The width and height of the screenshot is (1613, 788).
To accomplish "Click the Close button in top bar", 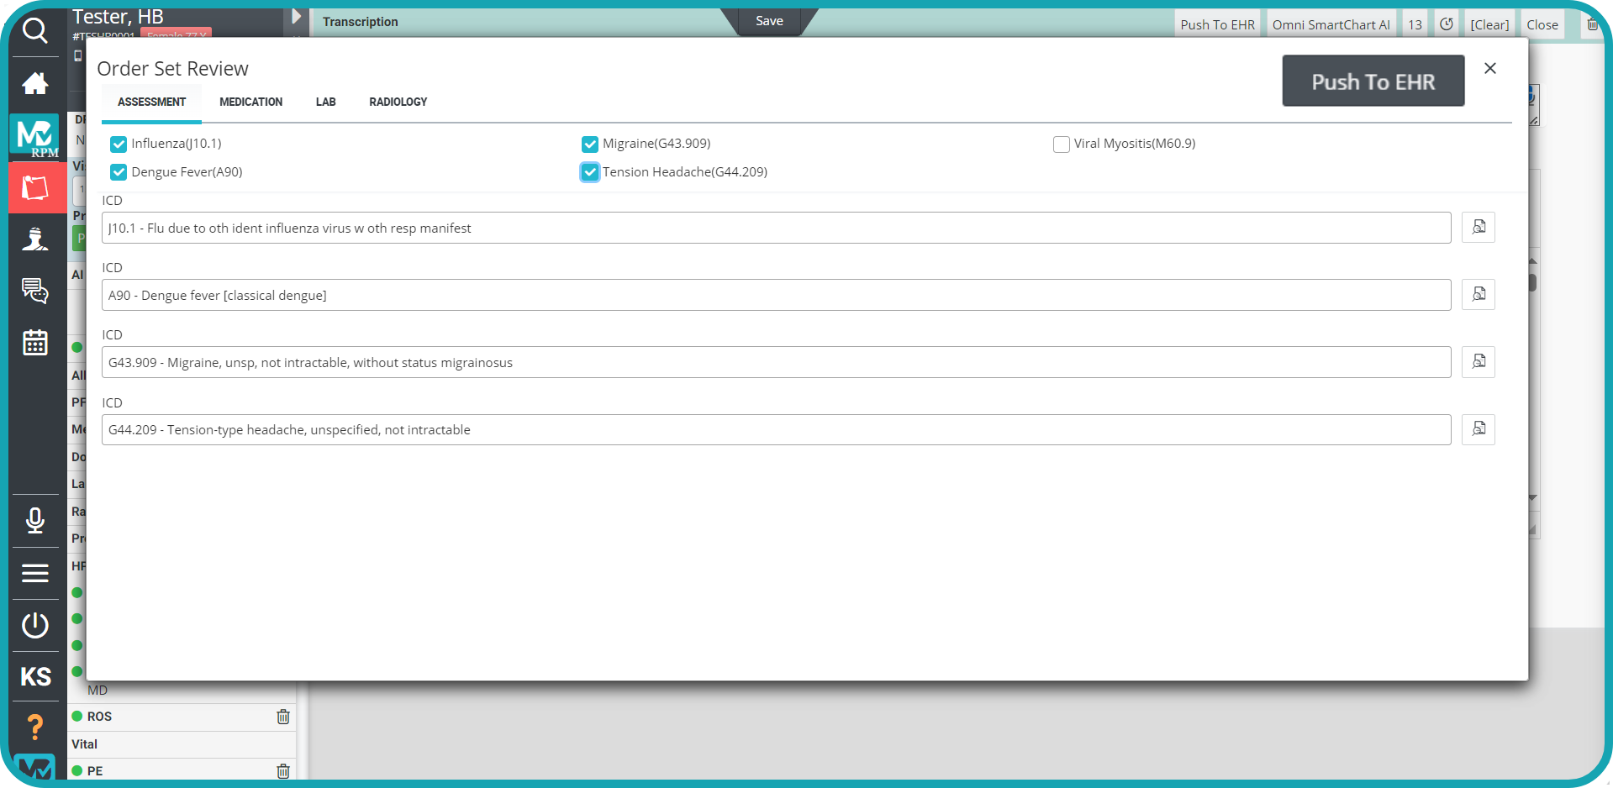I will [1542, 24].
